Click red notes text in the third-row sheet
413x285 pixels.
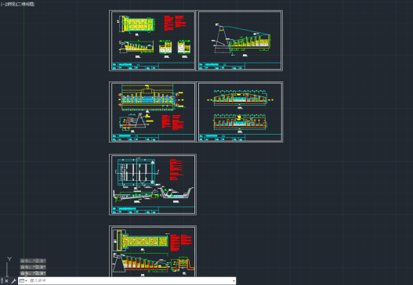pos(176,169)
